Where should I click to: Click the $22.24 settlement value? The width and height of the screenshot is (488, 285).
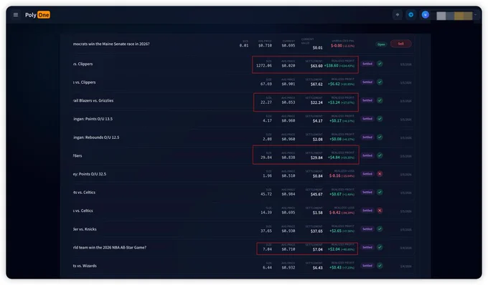(x=316, y=102)
